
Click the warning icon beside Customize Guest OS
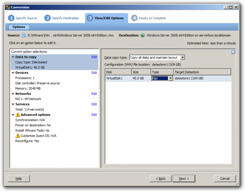[x=18, y=135]
